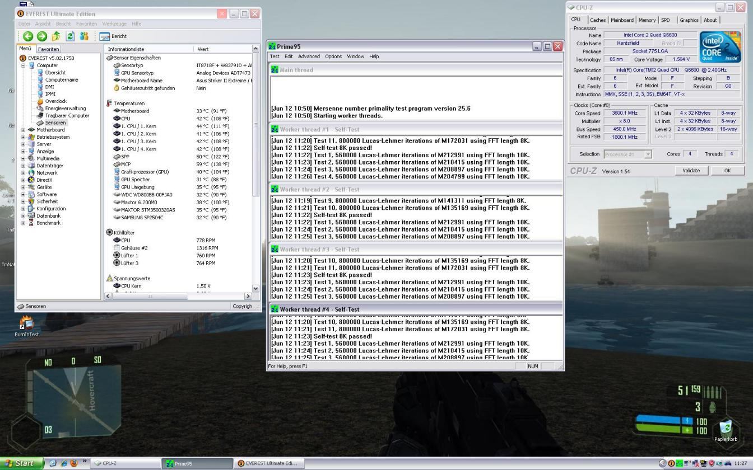Expand the Server tree node
The width and height of the screenshot is (753, 470).
(x=24, y=144)
